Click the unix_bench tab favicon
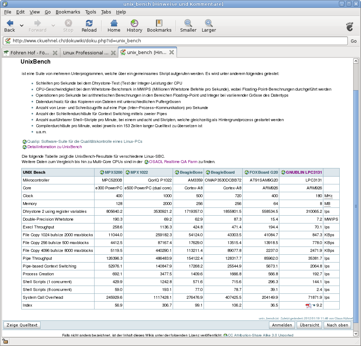 (123, 53)
